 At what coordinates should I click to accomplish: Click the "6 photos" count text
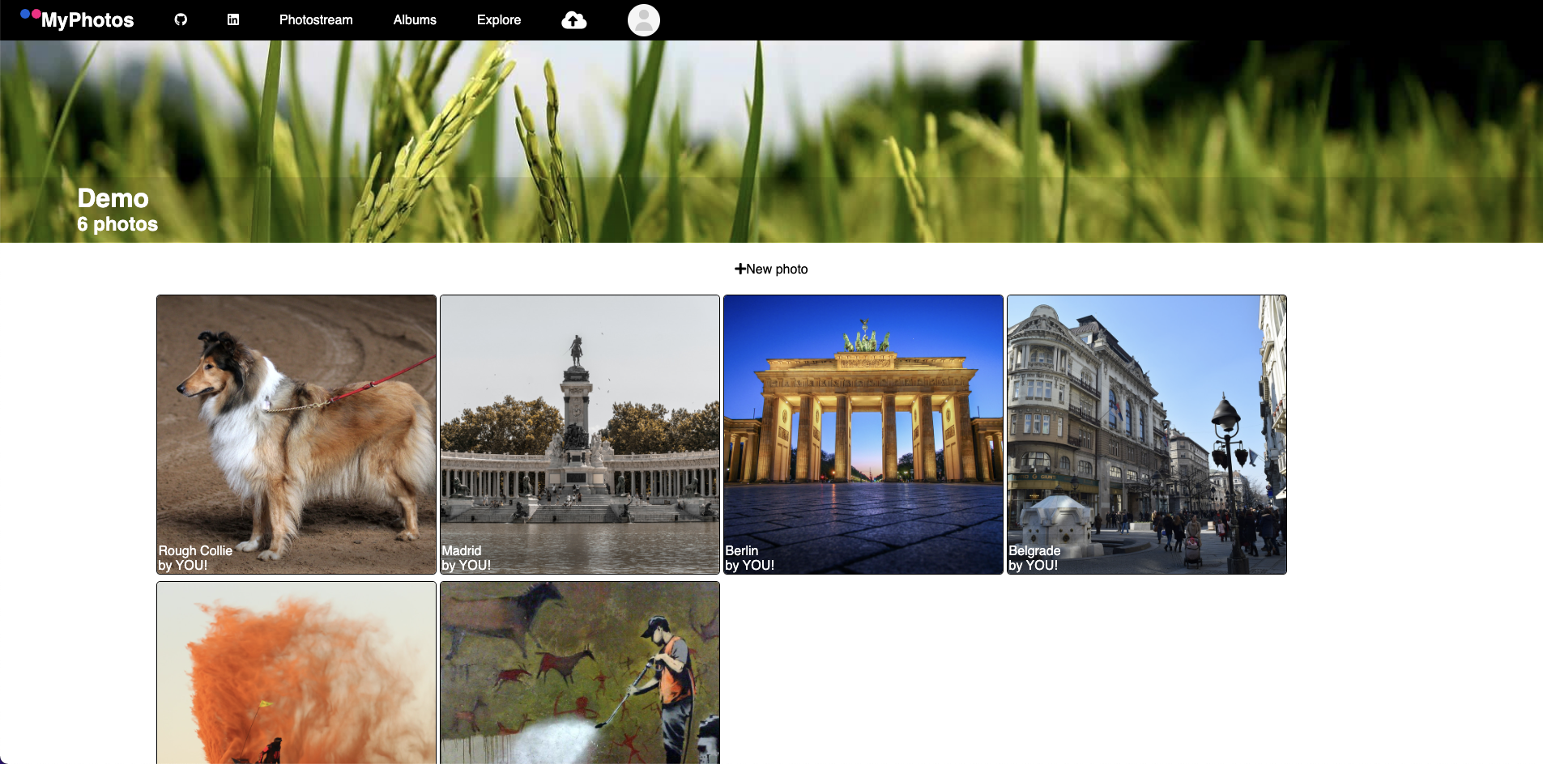click(117, 224)
